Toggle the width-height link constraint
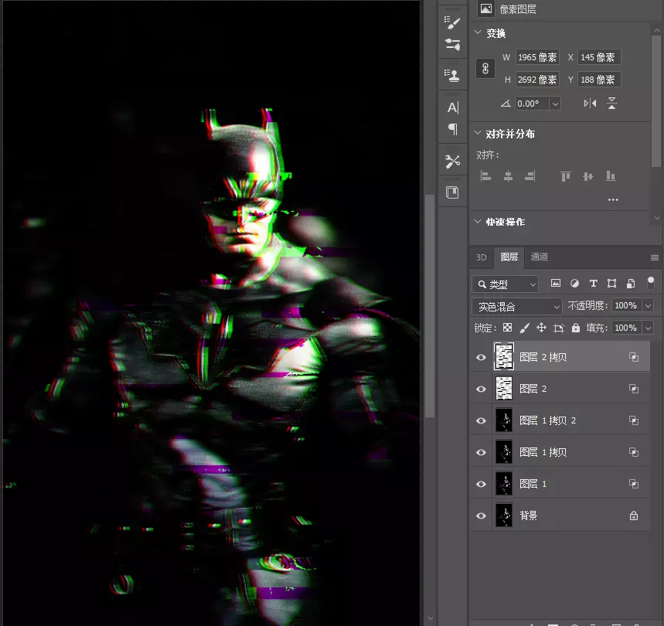Screen dimensions: 664x626 click(485, 68)
